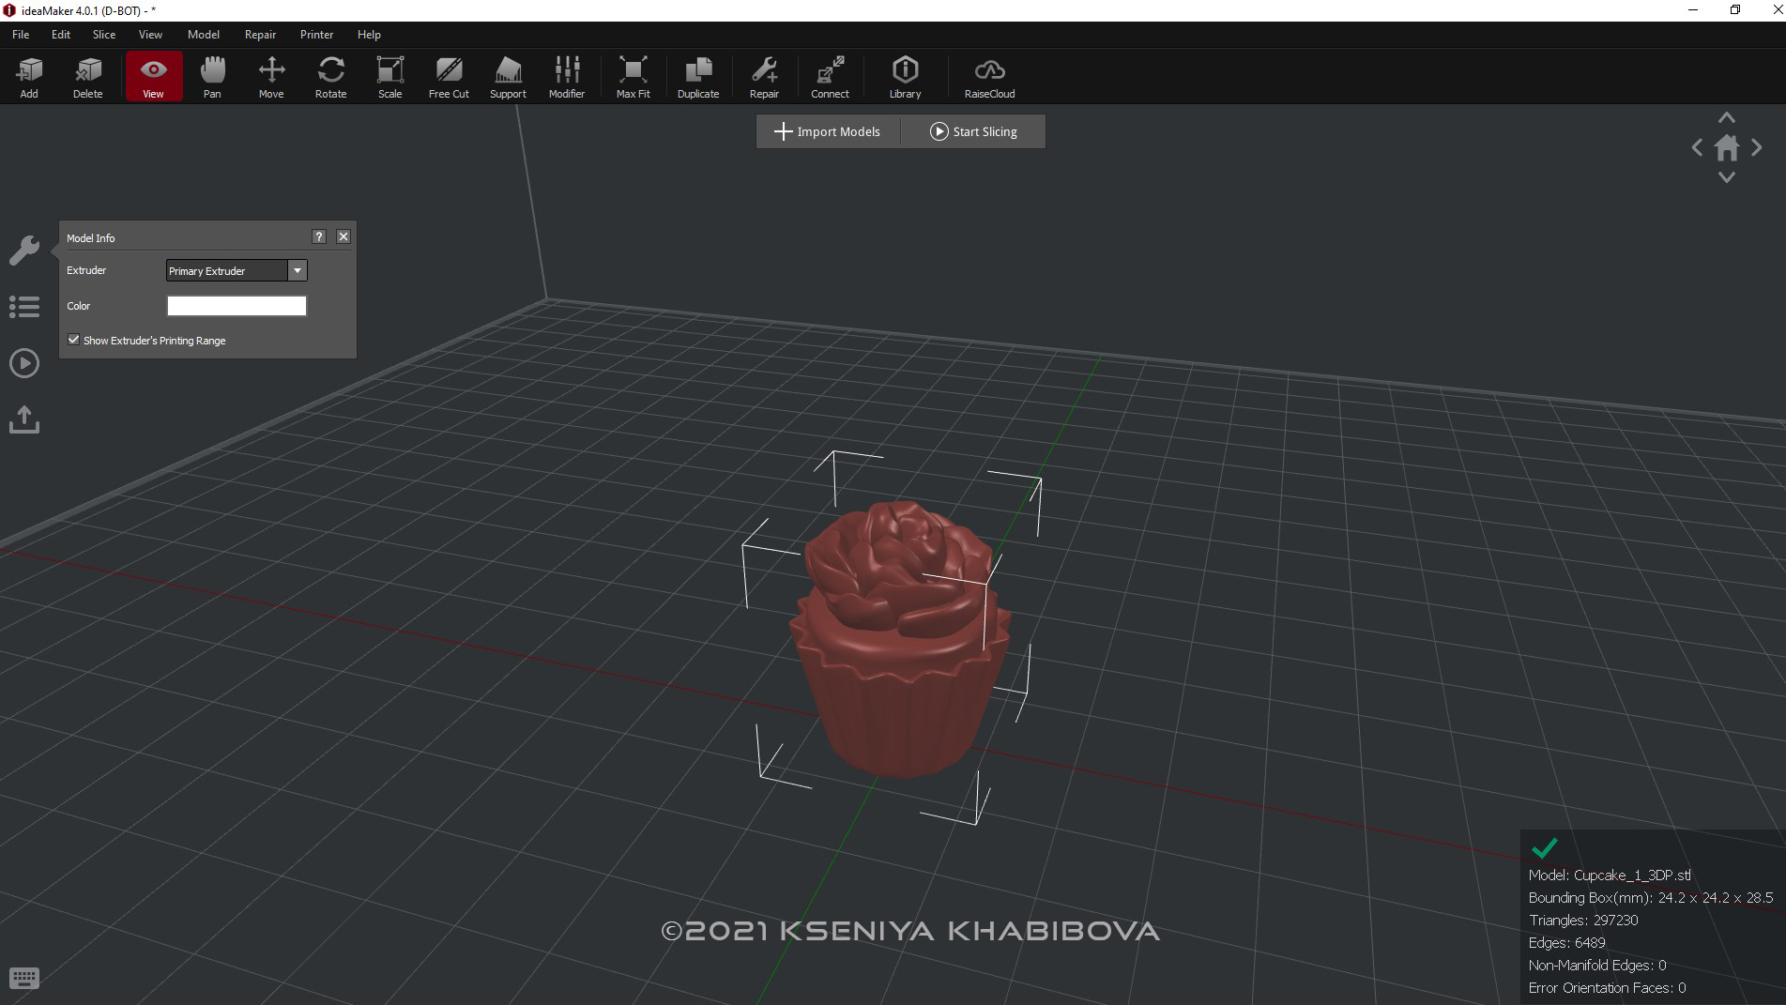1786x1005 pixels.
Task: Open the keyboard shortcuts icon at bottom left
Action: [x=24, y=979]
